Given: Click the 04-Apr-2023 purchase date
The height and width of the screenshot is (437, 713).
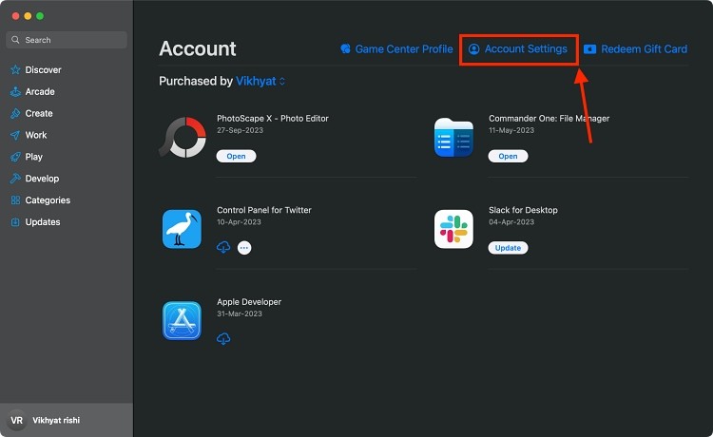Looking at the screenshot, I should click(511, 222).
